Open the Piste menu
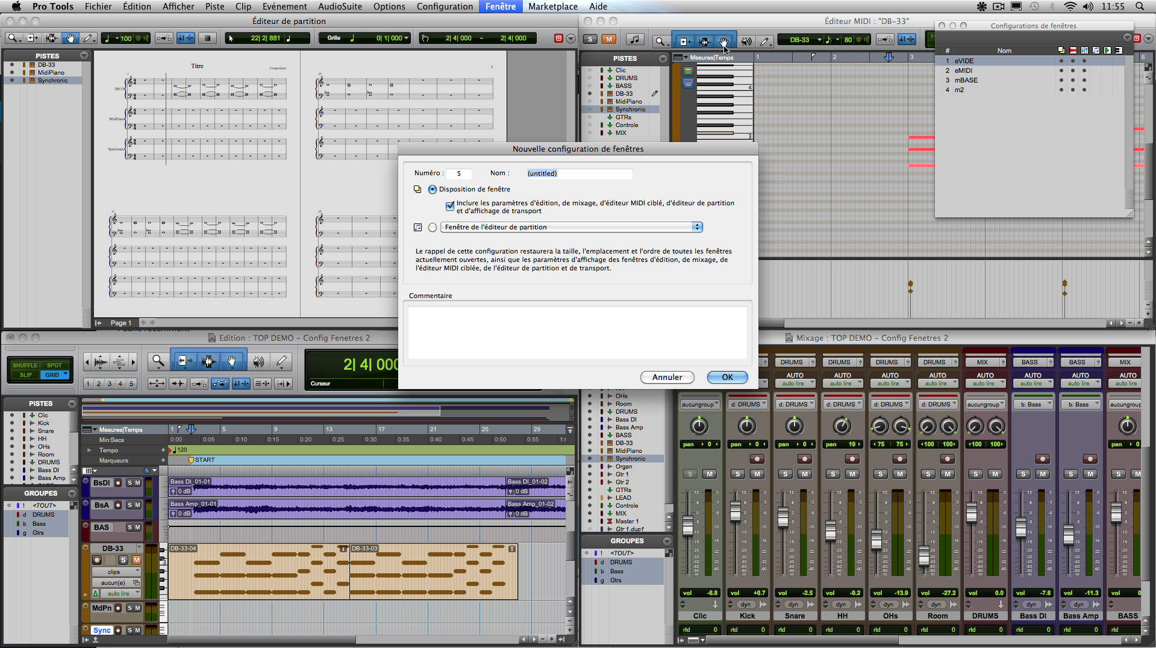1156x648 pixels. [214, 7]
